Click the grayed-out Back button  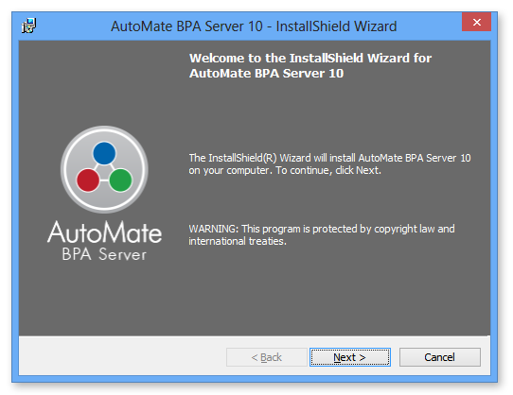click(266, 357)
